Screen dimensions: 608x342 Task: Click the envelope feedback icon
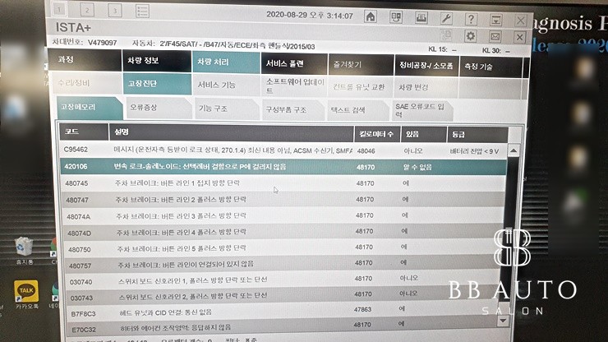(495, 37)
